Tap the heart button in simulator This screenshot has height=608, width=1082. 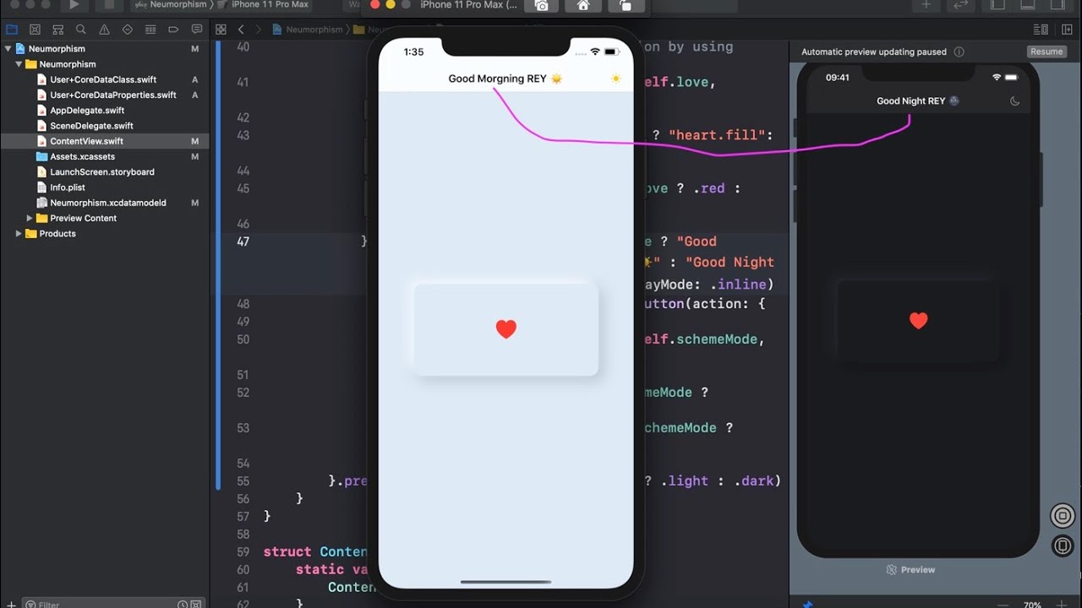[x=505, y=329]
